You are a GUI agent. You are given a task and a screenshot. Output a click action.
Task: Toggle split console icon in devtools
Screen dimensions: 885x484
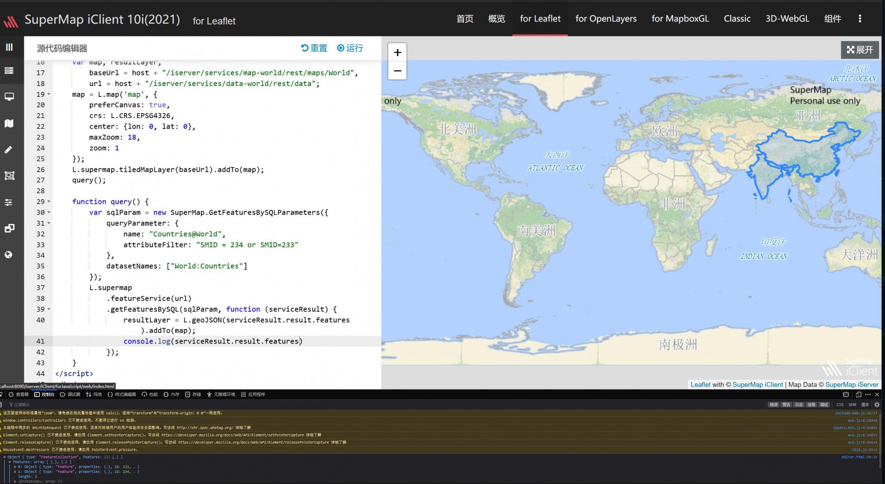click(846, 395)
